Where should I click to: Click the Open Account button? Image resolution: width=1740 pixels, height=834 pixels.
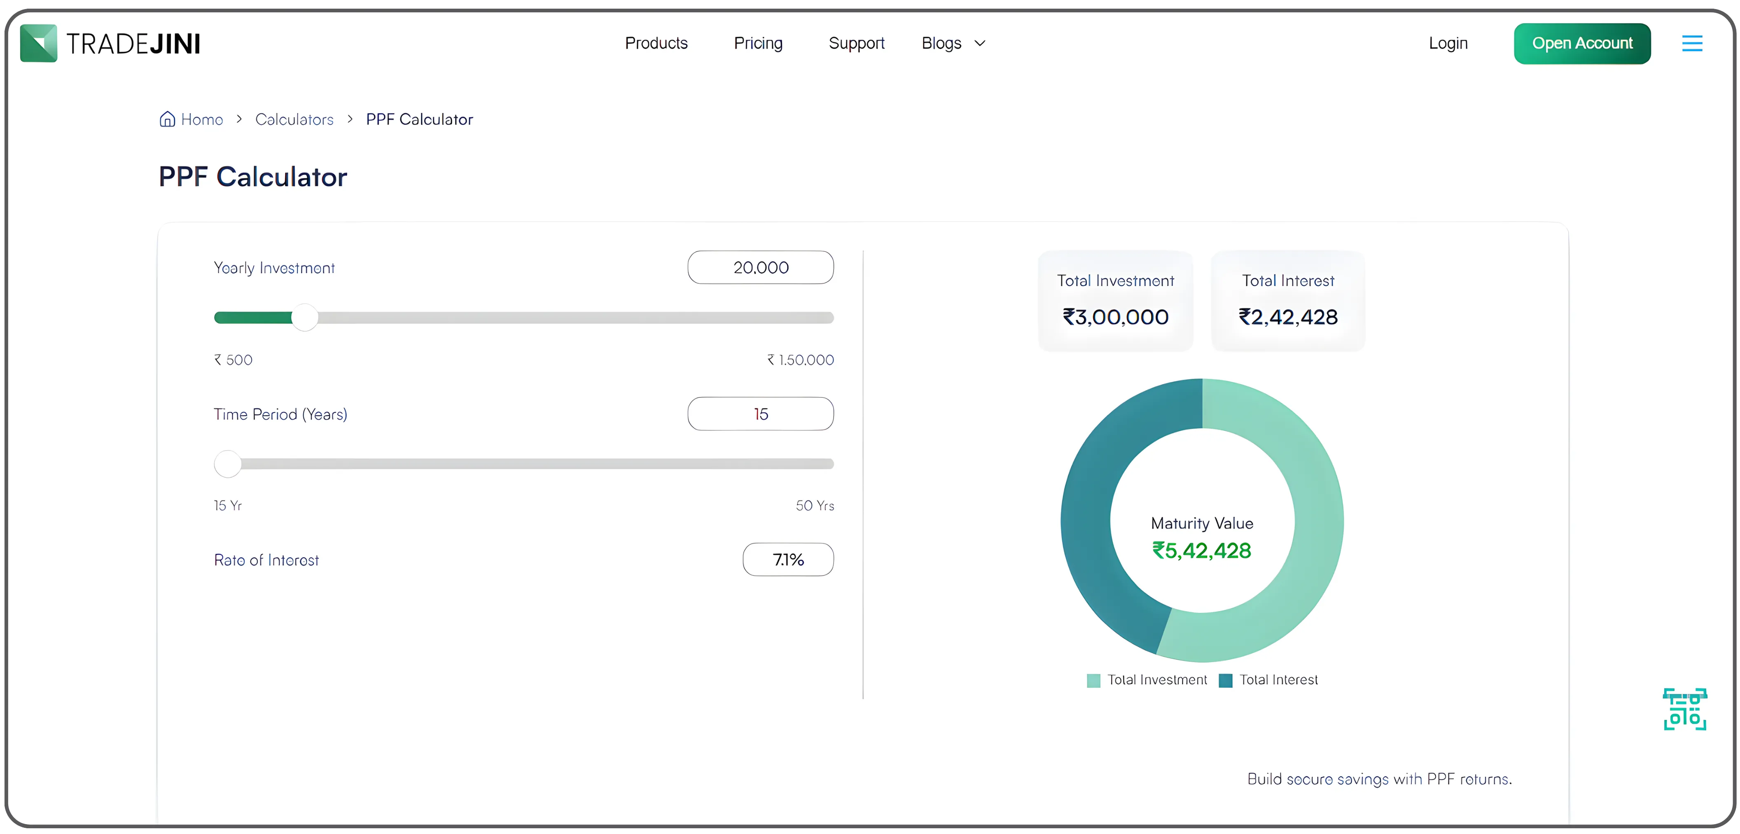point(1582,42)
